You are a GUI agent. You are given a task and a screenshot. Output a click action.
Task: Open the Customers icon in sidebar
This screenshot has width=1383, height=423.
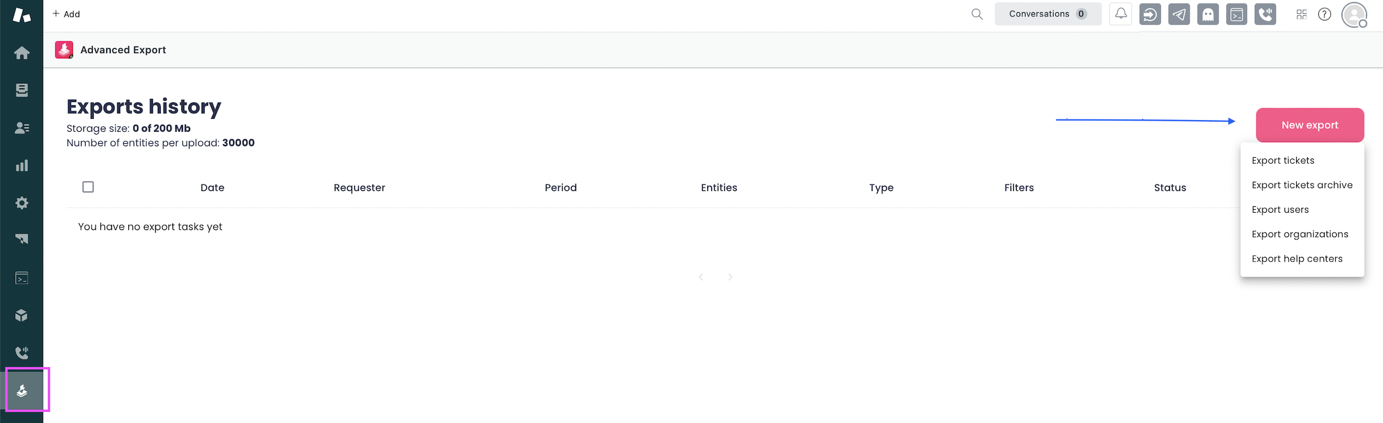click(x=22, y=128)
